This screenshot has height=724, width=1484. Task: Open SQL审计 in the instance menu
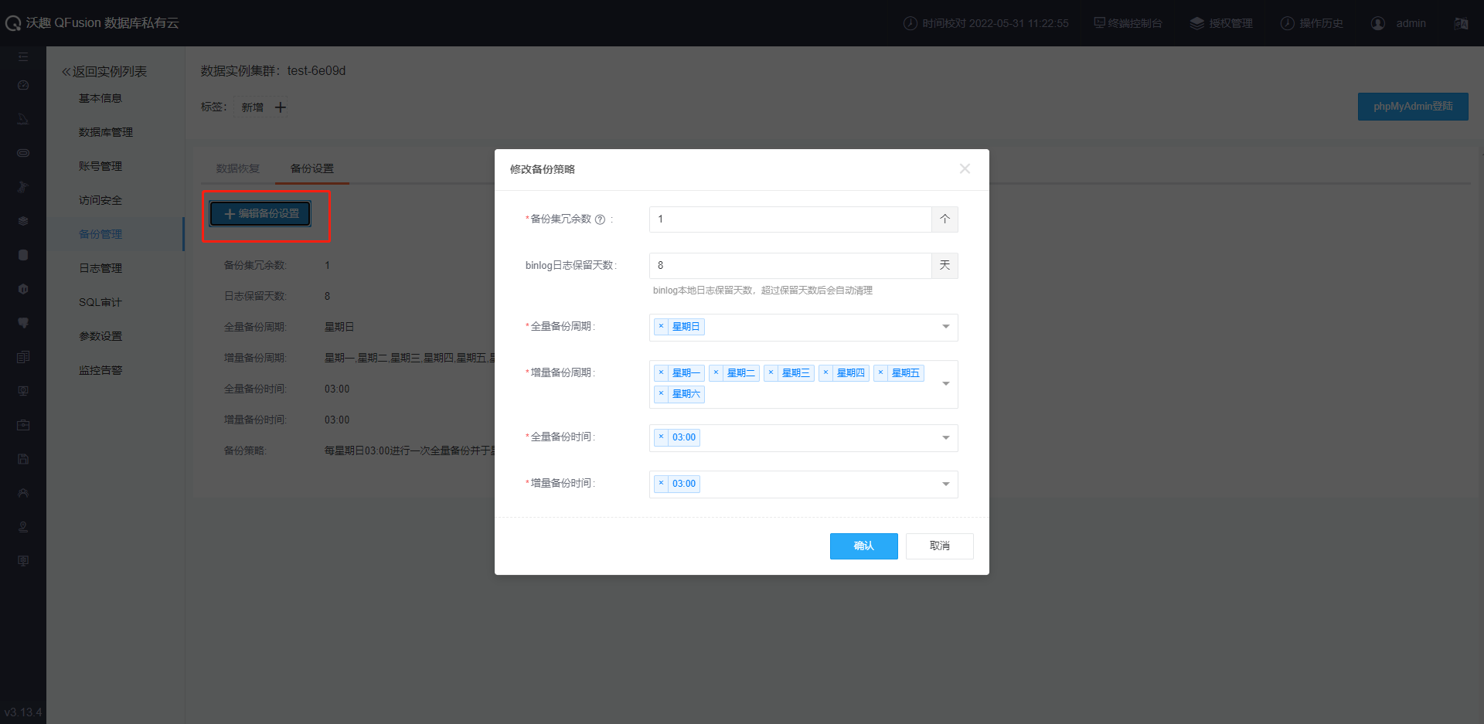pos(100,302)
